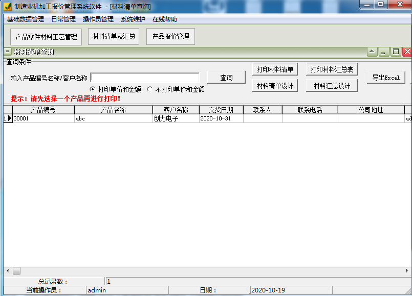
Task: Click the total record count field showing 1
Action: [257, 282]
